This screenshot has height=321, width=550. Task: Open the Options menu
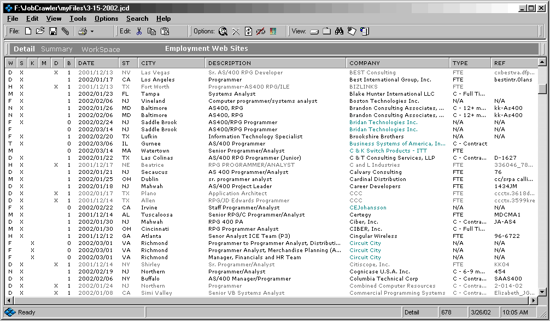click(106, 19)
